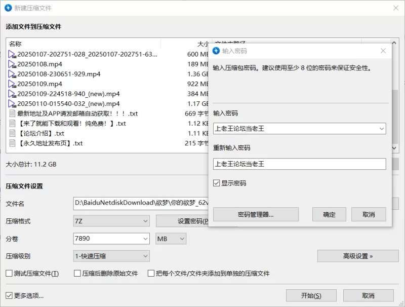Close the 输入密码 dialog with X
Viewport: 405px width, 307px height.
pos(383,51)
